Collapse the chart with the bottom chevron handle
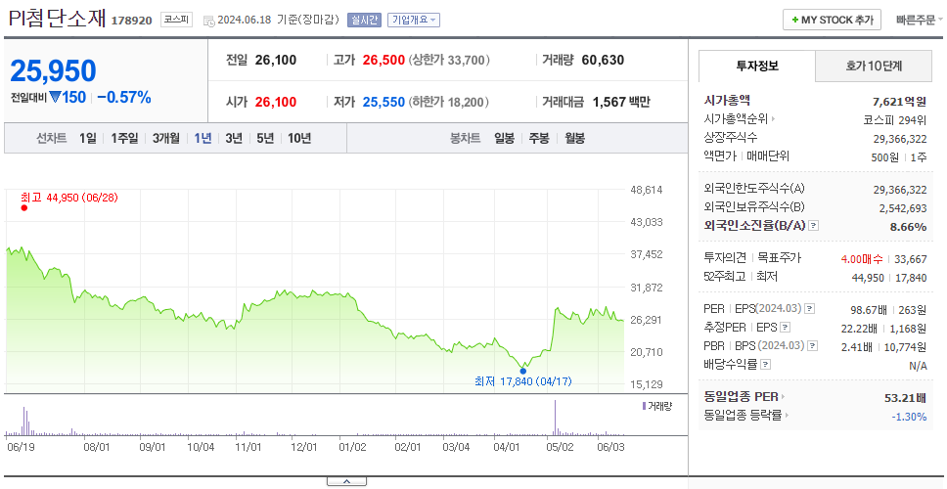This screenshot has height=489, width=947. [346, 481]
